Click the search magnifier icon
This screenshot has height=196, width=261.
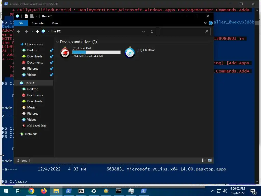[x=207, y=31]
